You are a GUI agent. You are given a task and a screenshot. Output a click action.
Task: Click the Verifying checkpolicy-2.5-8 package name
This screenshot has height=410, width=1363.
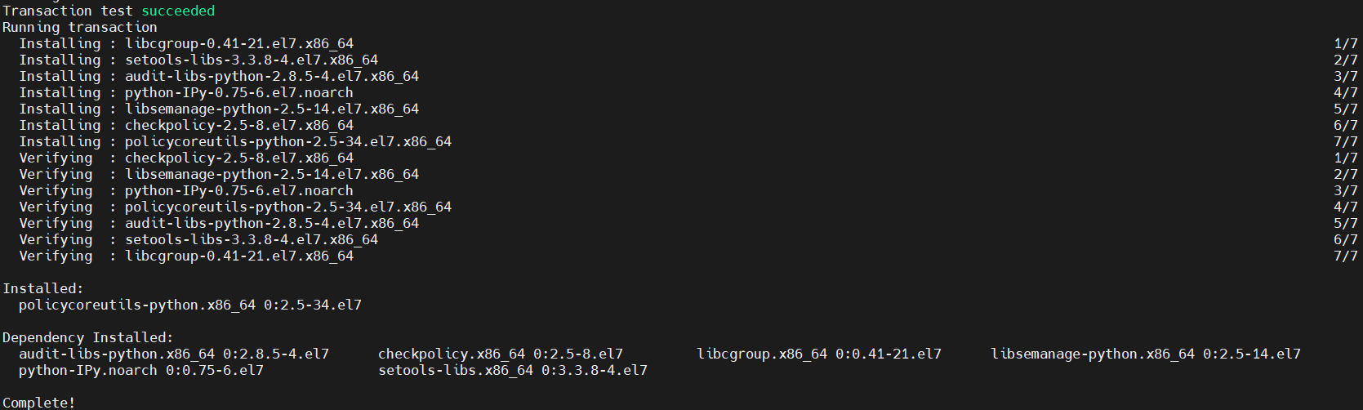click(238, 158)
